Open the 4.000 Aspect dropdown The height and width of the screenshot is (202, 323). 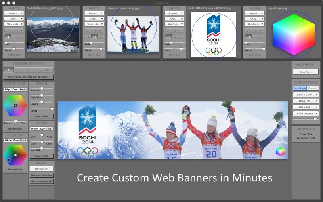(x=306, y=114)
